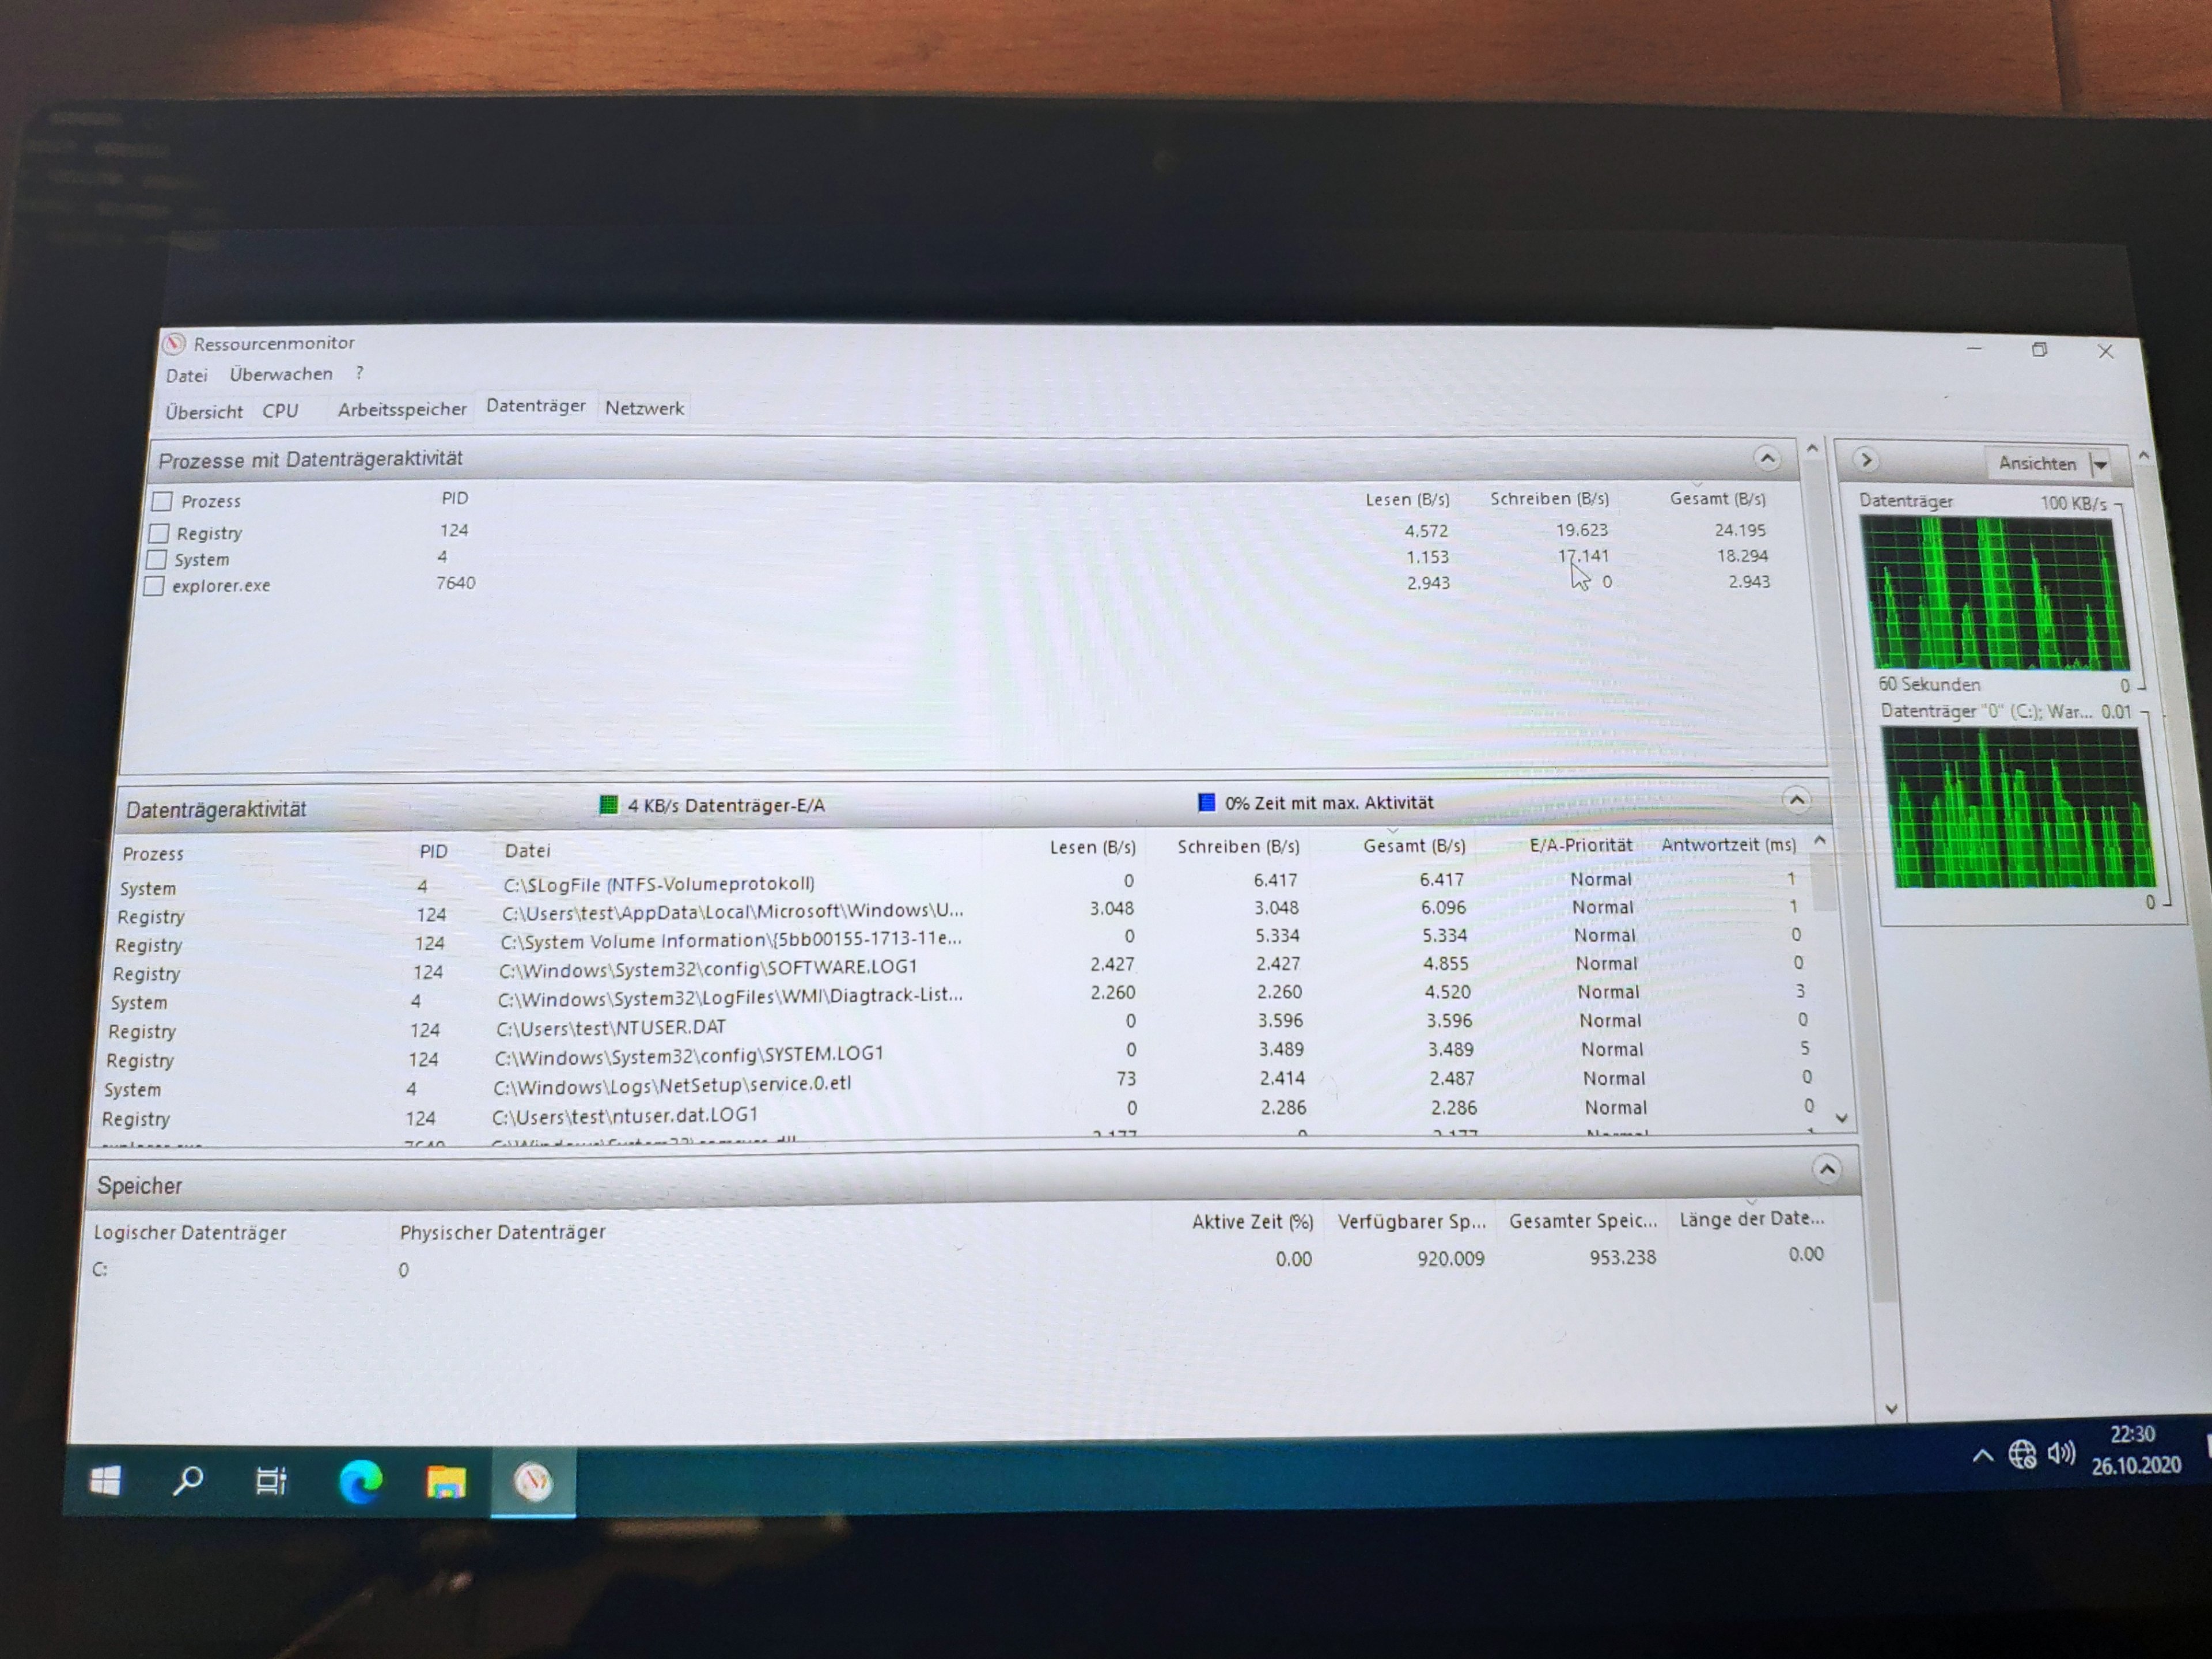Launch Microsoft Edge from taskbar
This screenshot has width=2212, height=1659.
pyautogui.click(x=360, y=1482)
